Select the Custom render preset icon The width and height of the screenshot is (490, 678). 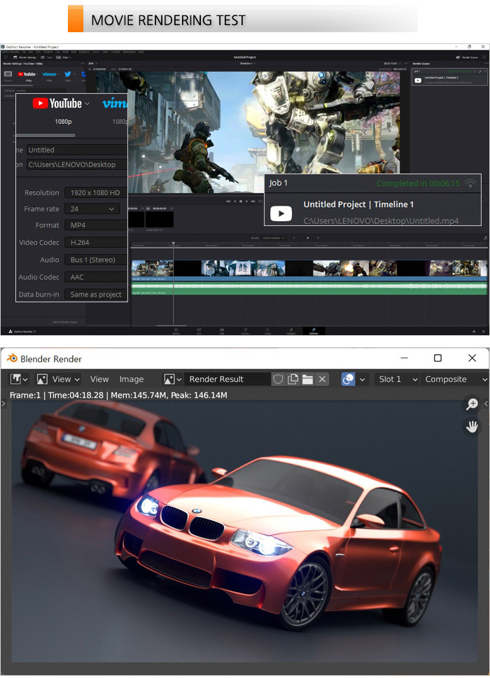tap(8, 75)
